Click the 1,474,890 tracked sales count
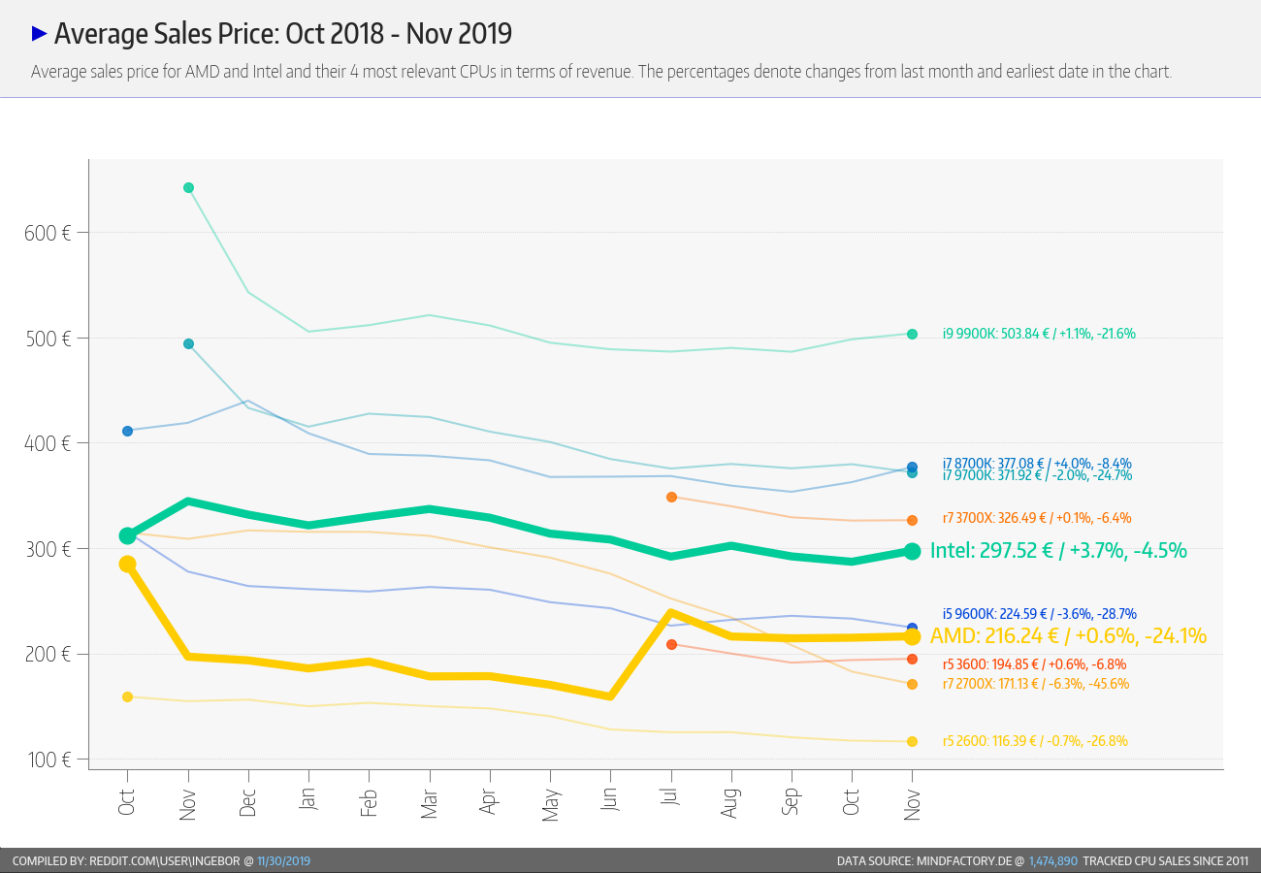Viewport: 1261px width, 873px height. [1053, 860]
